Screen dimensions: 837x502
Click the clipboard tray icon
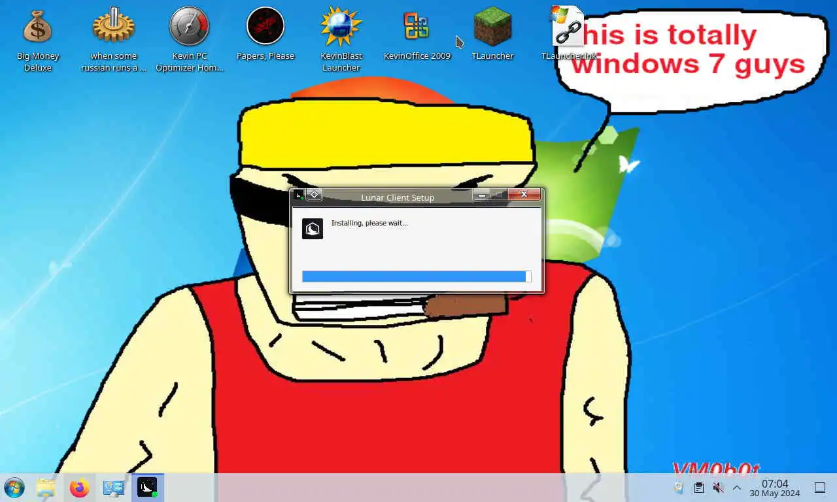[698, 488]
